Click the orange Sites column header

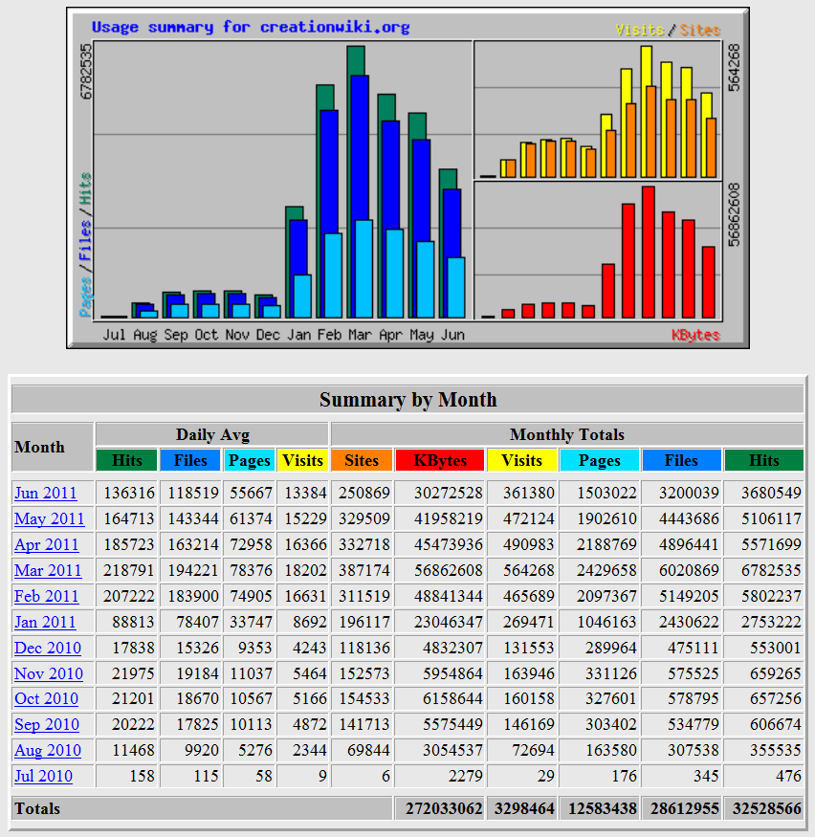click(x=362, y=460)
